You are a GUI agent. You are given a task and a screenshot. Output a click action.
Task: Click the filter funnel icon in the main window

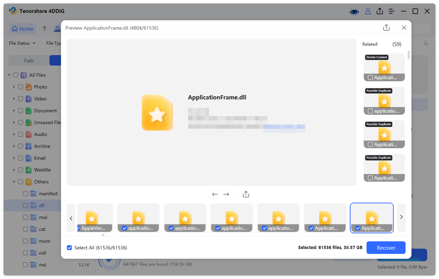point(425,43)
